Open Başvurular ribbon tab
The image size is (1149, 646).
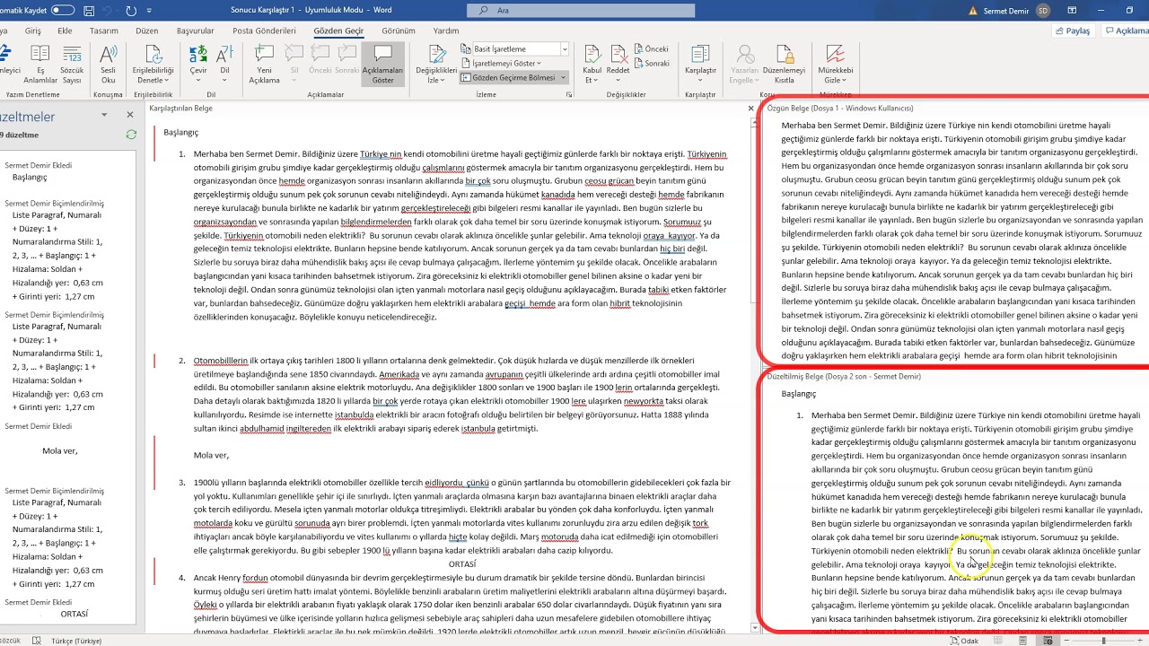click(195, 31)
